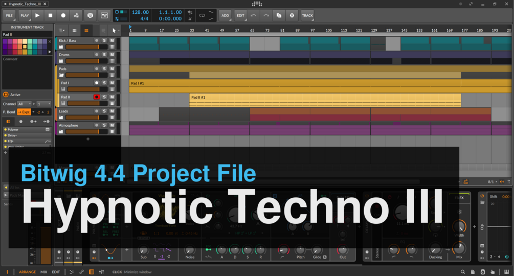Toggle the EQ+ device enable dot
Screen dimensions: 514x276
[5, 141]
